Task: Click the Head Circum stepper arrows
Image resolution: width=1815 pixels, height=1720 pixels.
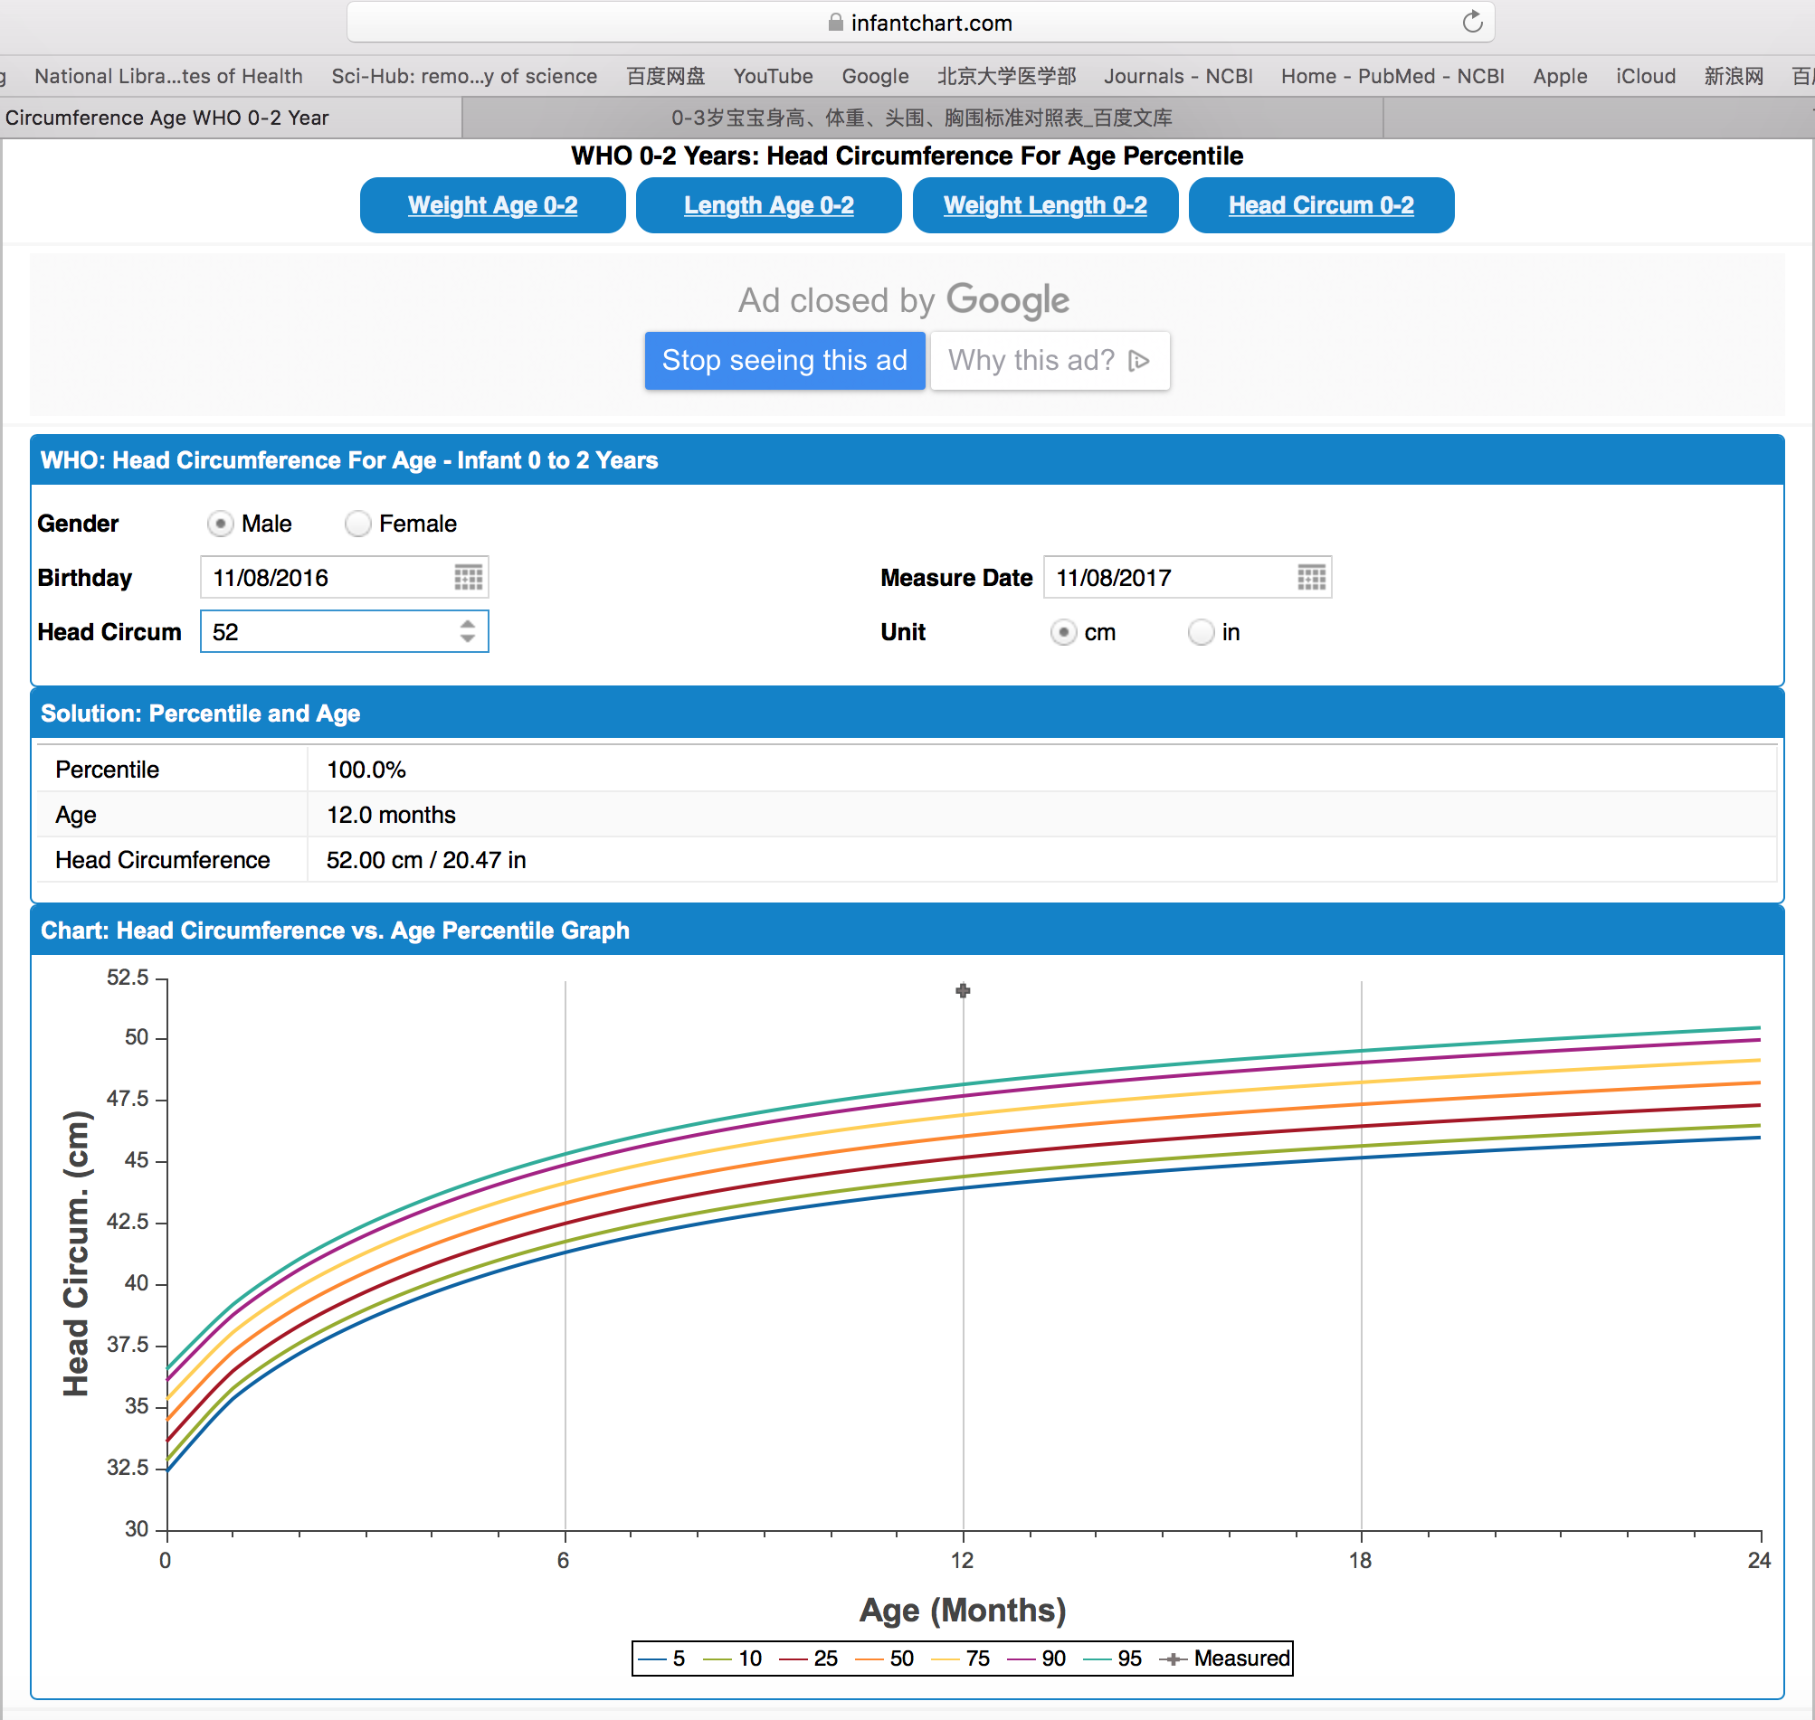Action: click(x=468, y=631)
